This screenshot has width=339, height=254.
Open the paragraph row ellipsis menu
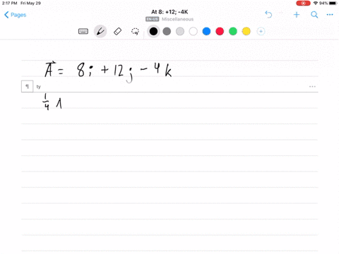(312, 87)
